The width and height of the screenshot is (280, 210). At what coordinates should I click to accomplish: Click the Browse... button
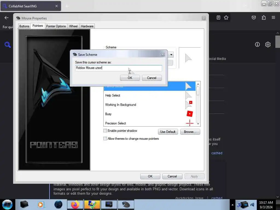click(x=190, y=132)
